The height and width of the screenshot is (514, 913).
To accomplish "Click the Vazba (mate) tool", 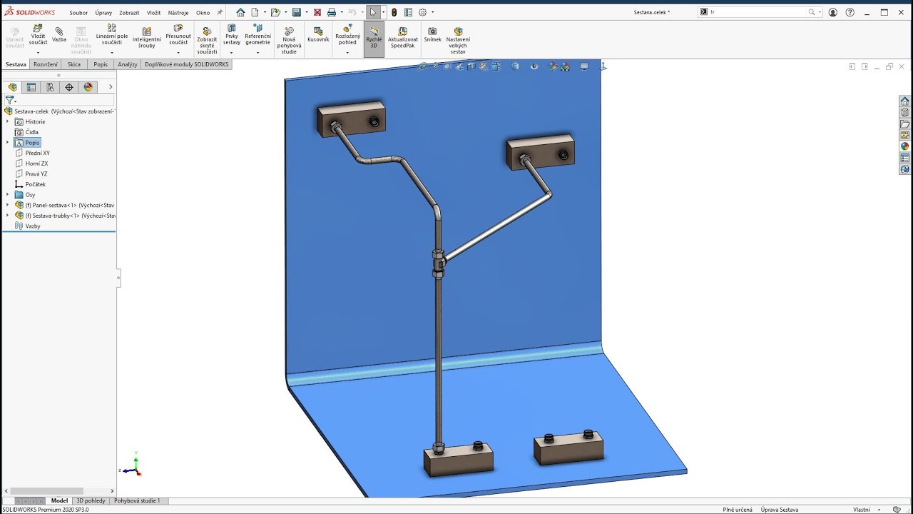I will [x=59, y=34].
